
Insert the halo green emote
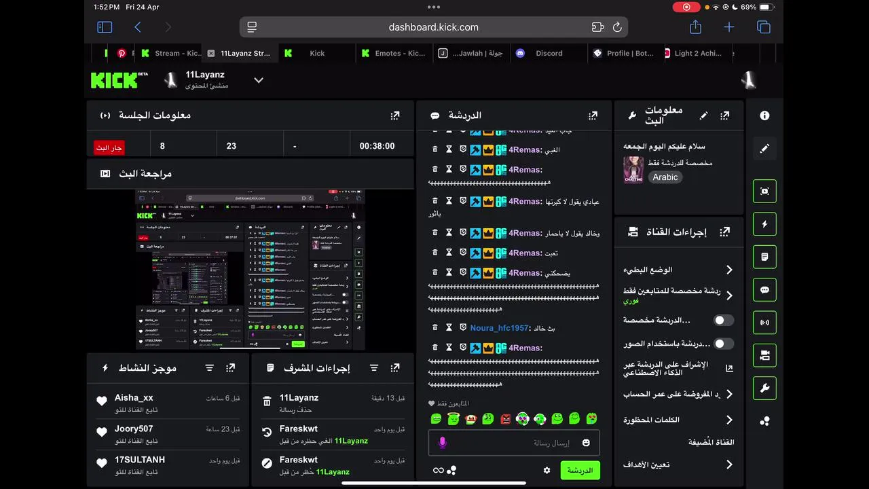pyautogui.click(x=454, y=419)
